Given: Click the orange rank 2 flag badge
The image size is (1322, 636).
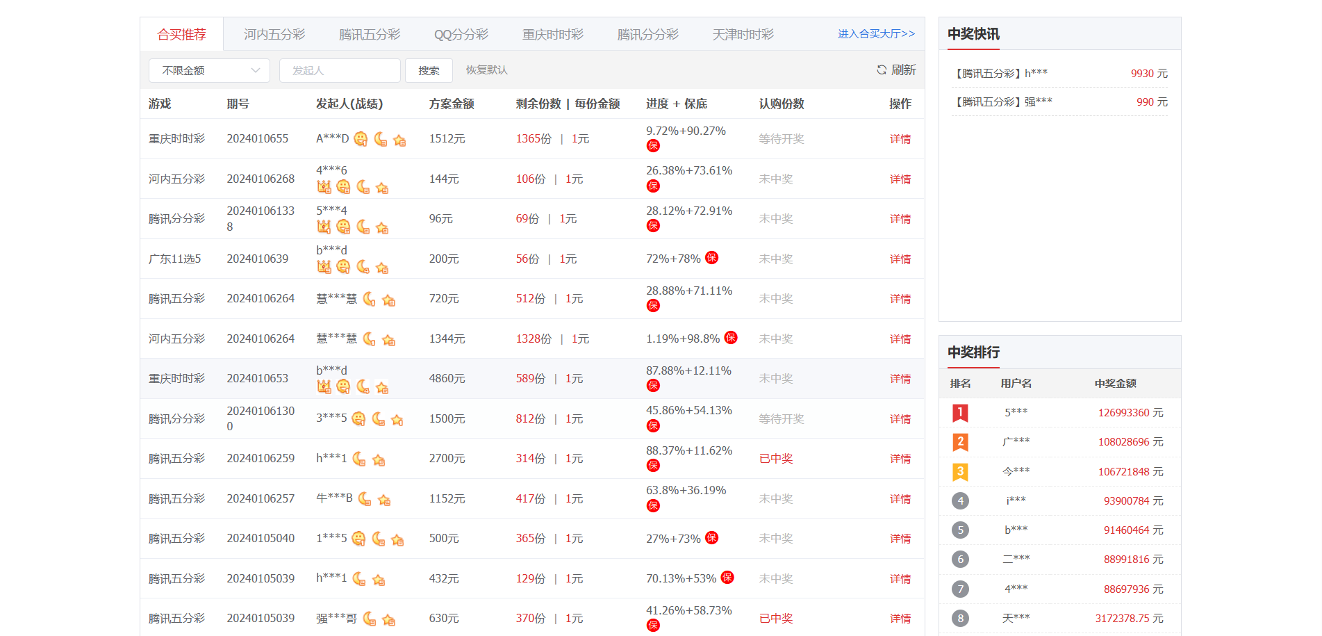Looking at the screenshot, I should (960, 442).
